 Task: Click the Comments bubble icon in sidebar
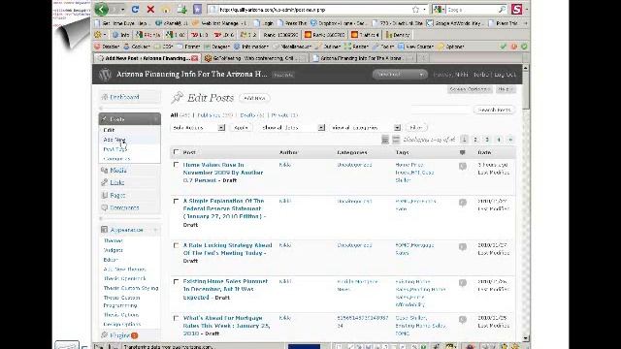[x=105, y=207]
